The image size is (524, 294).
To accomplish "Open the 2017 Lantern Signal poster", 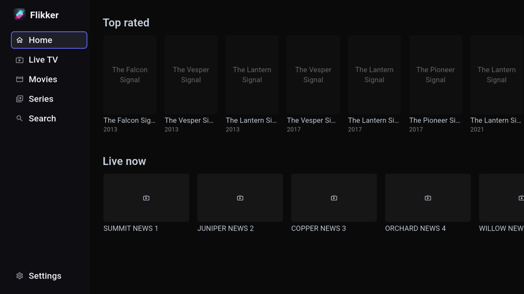I will pos(374,74).
